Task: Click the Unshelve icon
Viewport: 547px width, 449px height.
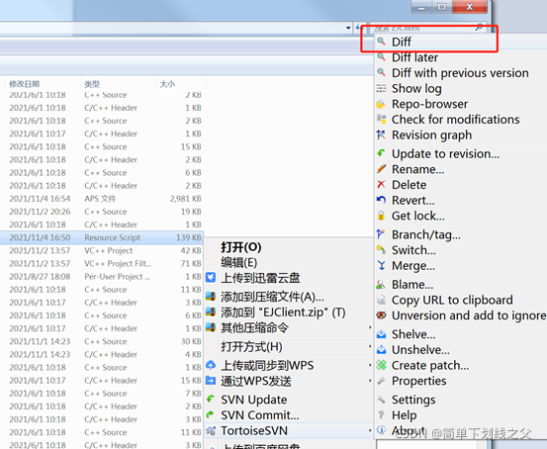Action: pyautogui.click(x=381, y=349)
